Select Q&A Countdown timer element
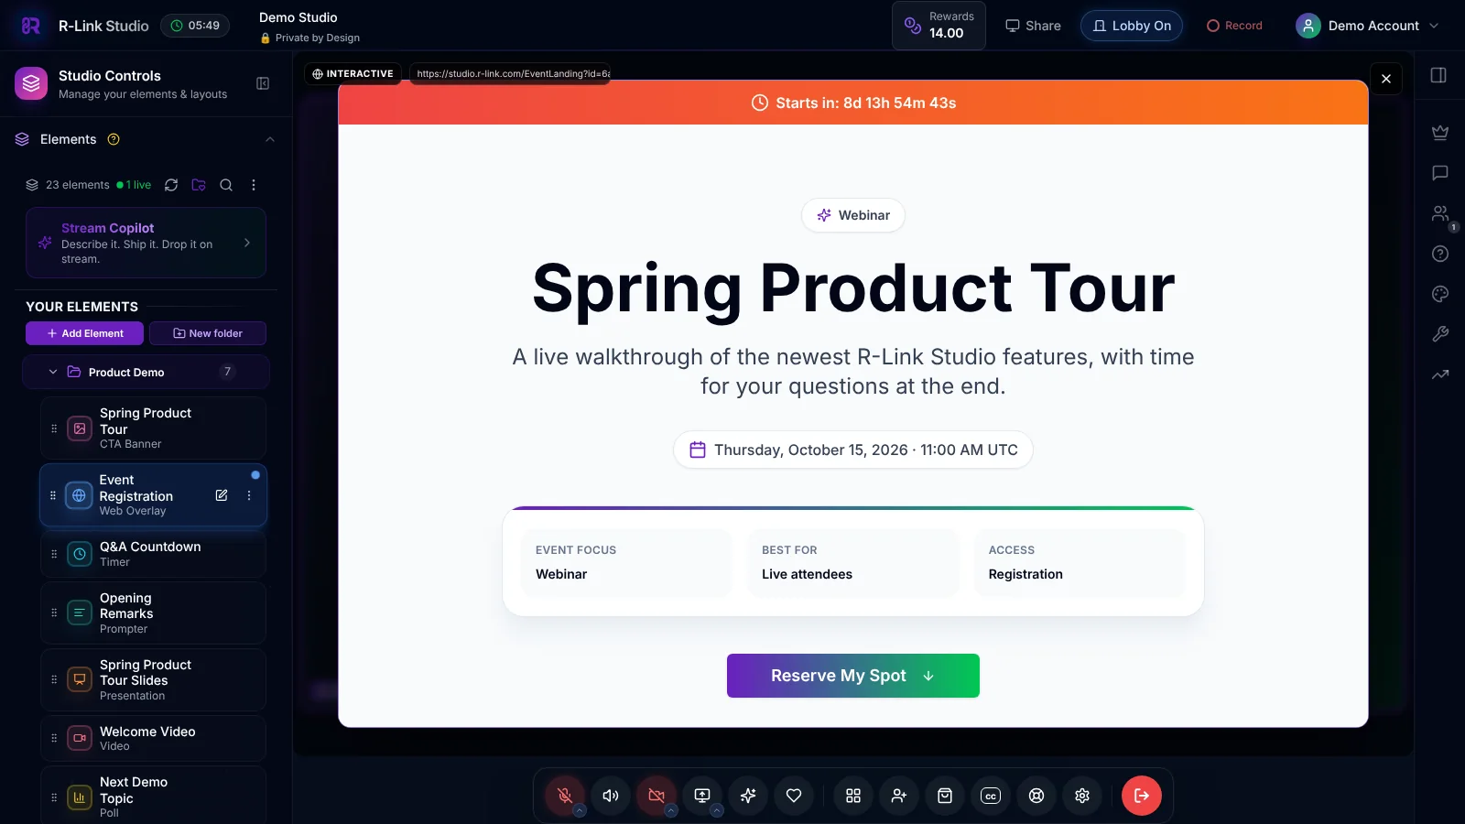 click(x=153, y=554)
